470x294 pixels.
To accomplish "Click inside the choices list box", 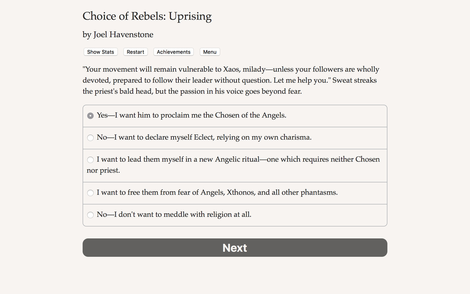I will click(x=234, y=165).
